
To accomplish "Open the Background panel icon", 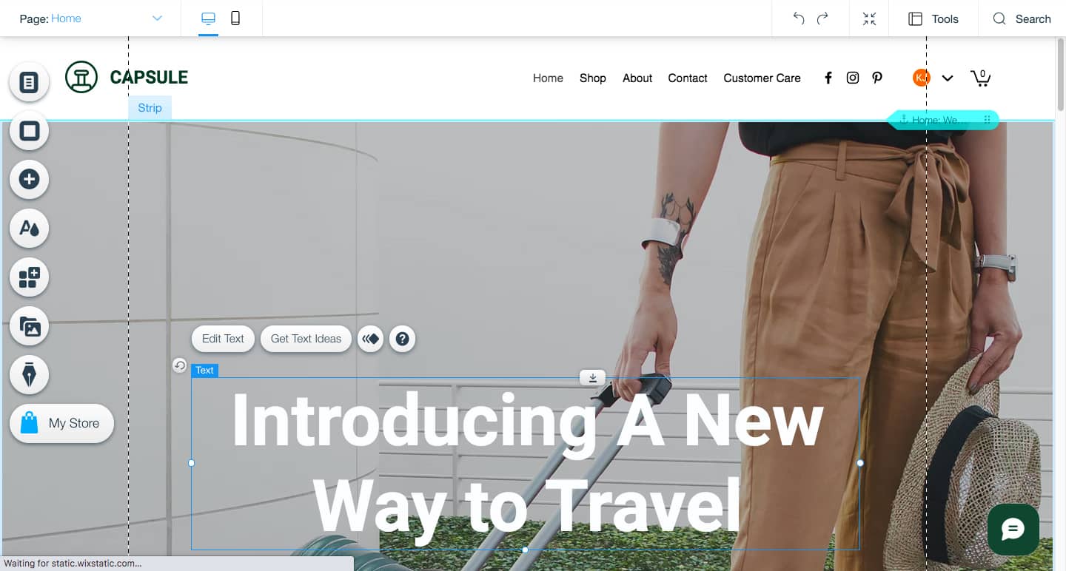I will 29,131.
